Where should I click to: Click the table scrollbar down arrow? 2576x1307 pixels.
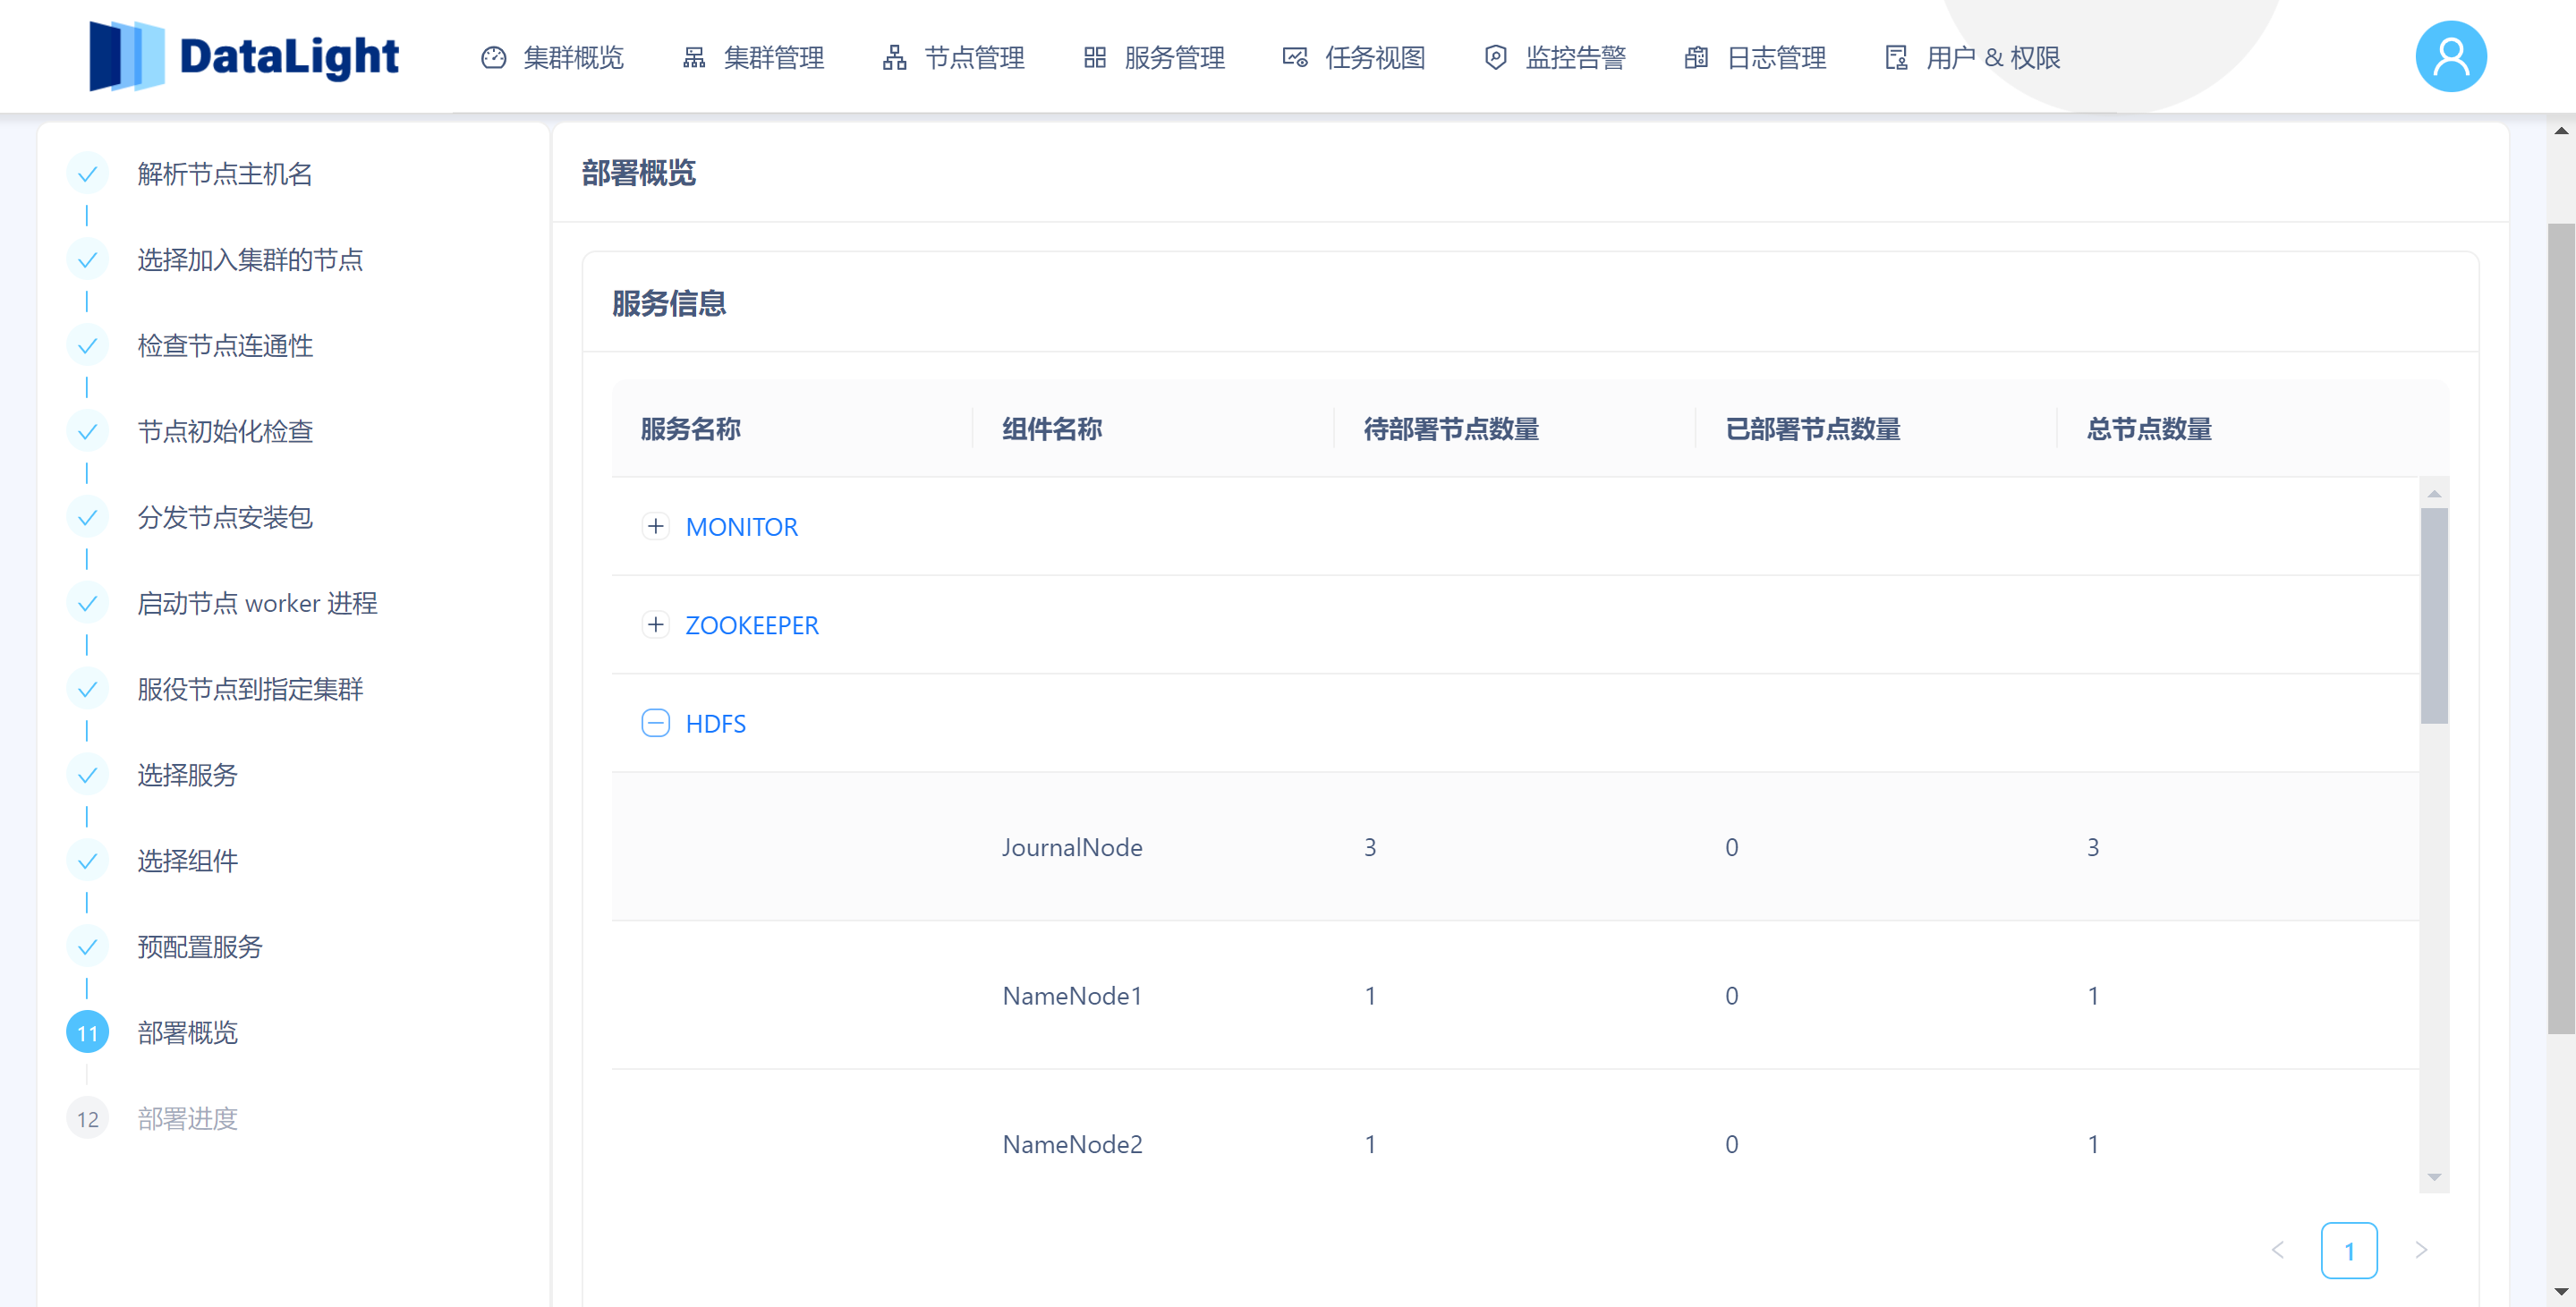(x=2434, y=1177)
